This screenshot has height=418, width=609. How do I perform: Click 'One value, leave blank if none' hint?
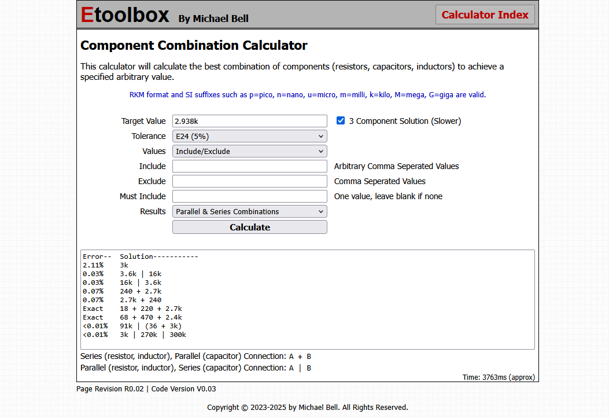[389, 196]
